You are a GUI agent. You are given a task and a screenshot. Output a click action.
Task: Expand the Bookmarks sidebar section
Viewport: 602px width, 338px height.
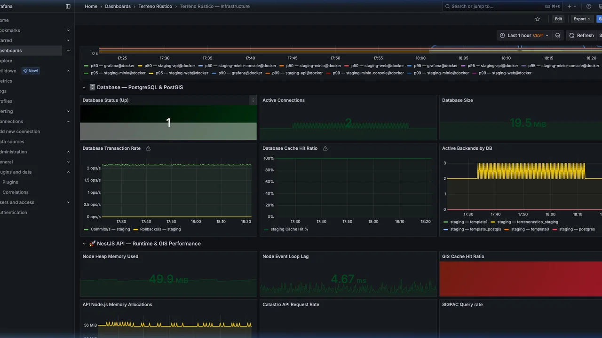[68, 31]
